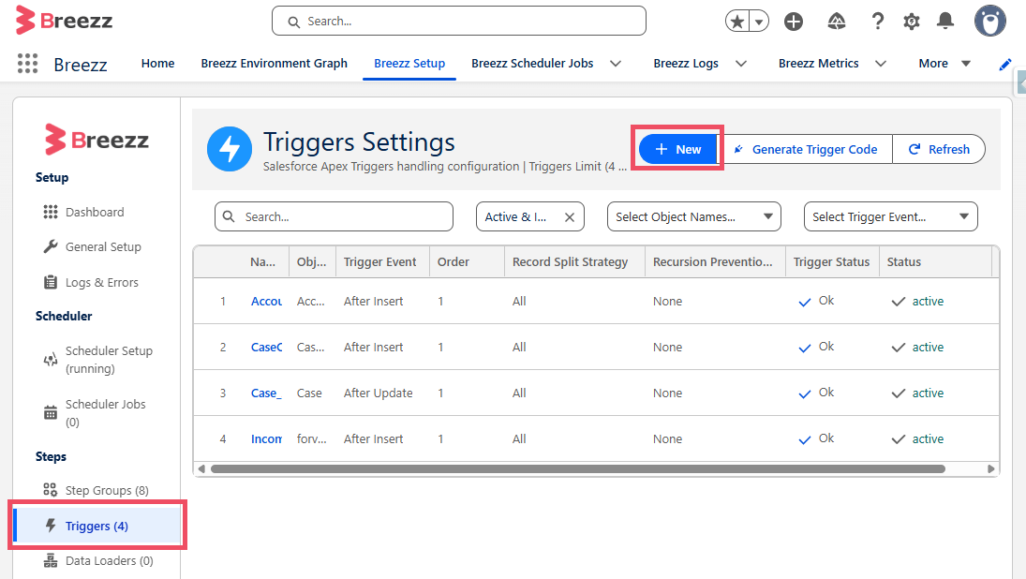This screenshot has width=1026, height=579.
Task: Open the Case_ trigger link in row 3
Action: point(266,393)
